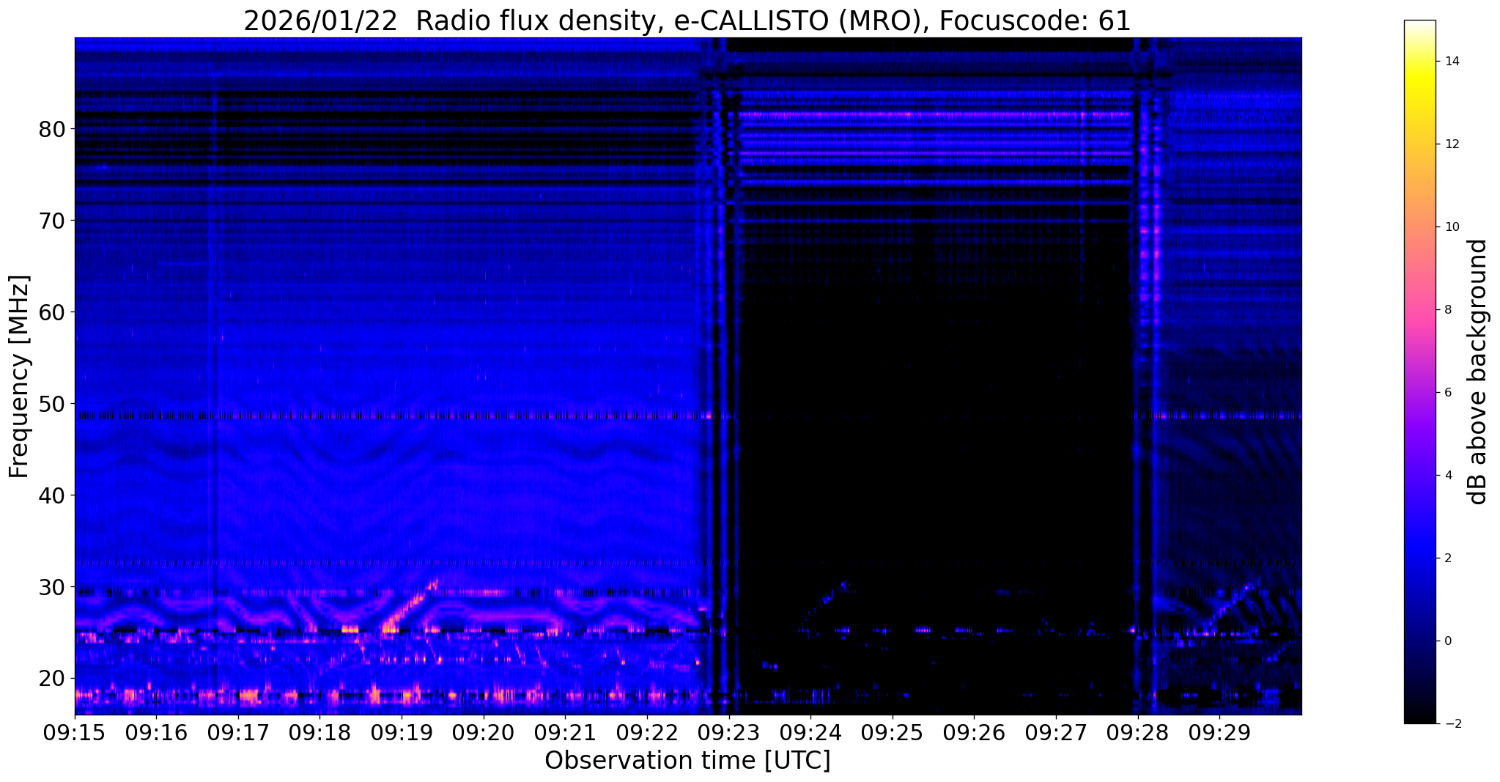Select the 09:22 time tick label

647,733
